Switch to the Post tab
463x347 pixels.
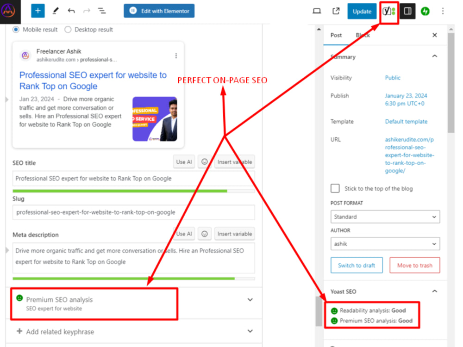pos(336,35)
